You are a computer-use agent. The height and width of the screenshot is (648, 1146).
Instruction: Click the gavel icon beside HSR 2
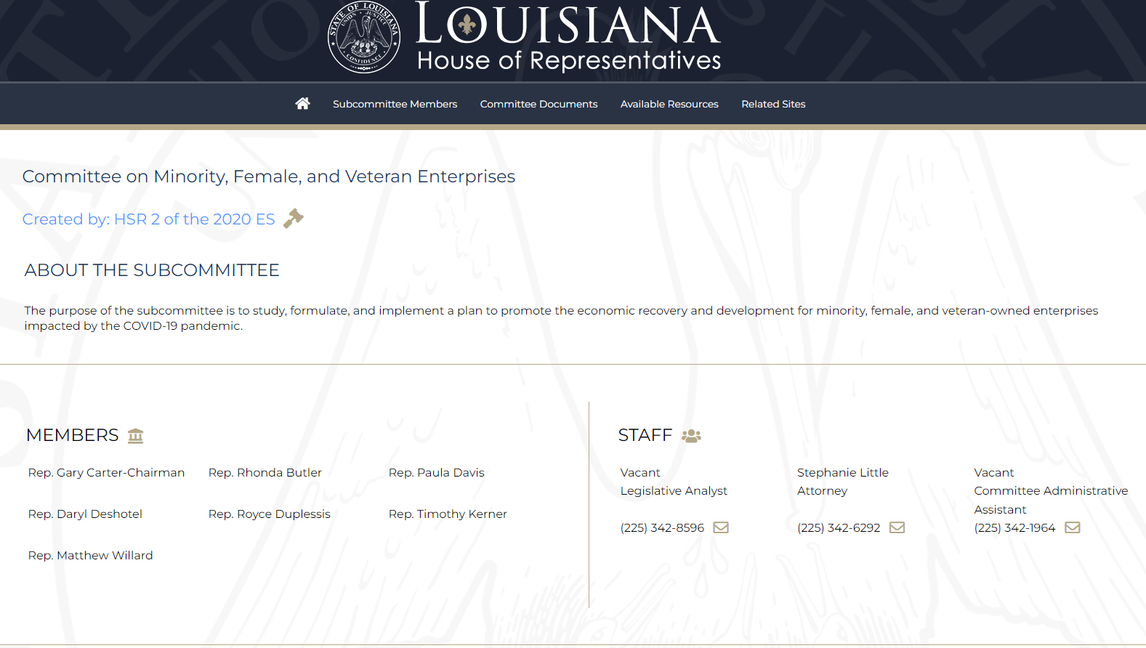pyautogui.click(x=293, y=218)
